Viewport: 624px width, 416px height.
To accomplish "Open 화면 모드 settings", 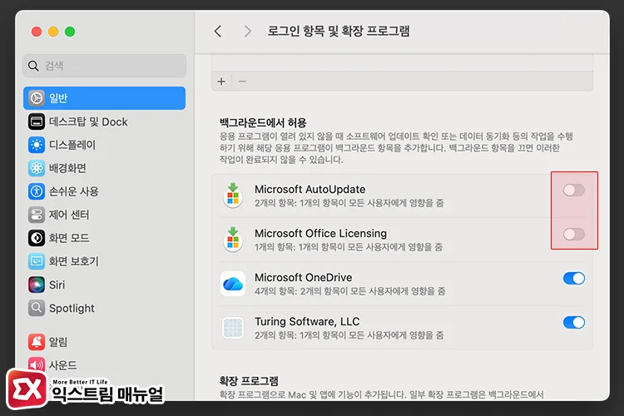I will tap(69, 238).
